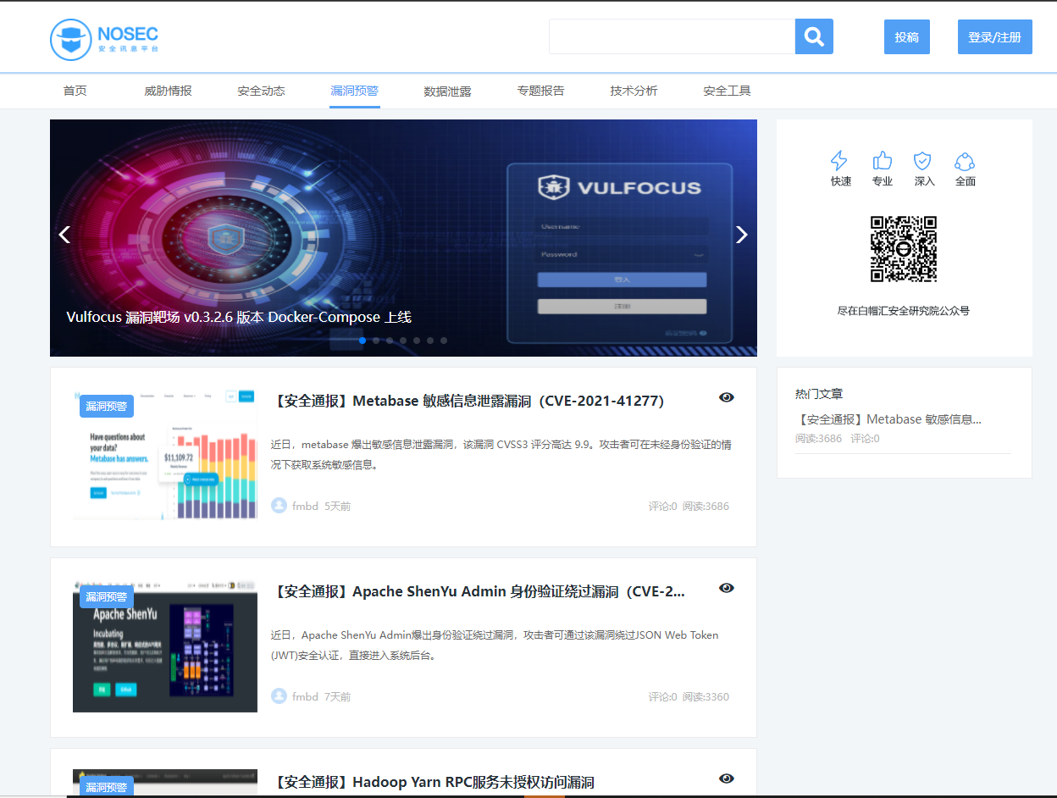This screenshot has width=1057, height=798.
Task: Go to previous carousel slide arrow
Action: click(64, 235)
